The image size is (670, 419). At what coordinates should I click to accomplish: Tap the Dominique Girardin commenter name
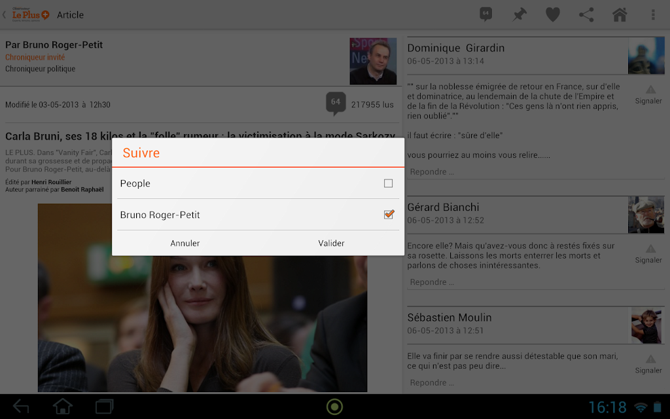tap(456, 48)
